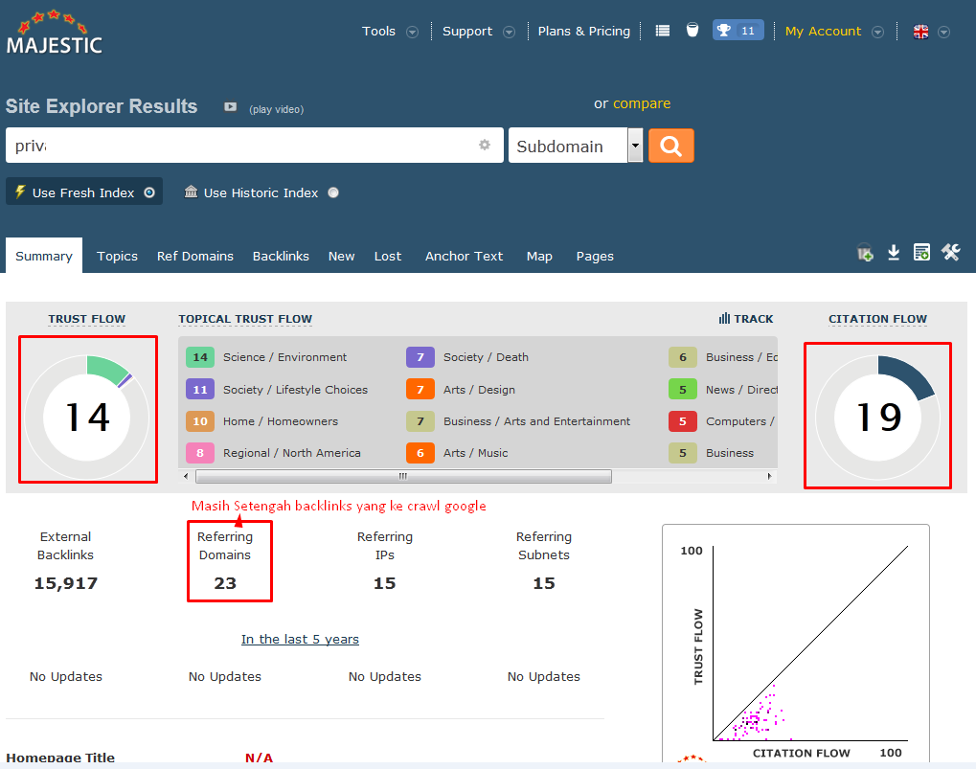Click the In the last 5 years link
This screenshot has height=769, width=976.
pyautogui.click(x=300, y=639)
